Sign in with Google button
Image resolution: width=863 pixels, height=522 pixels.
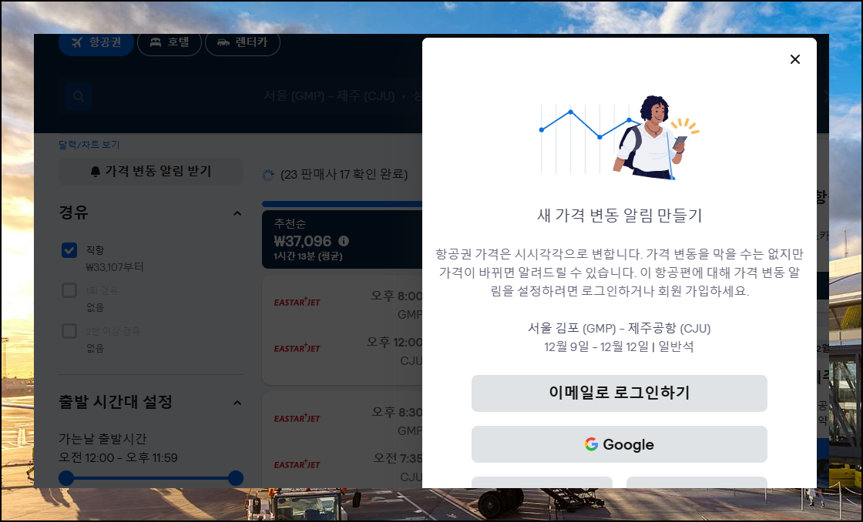(620, 444)
